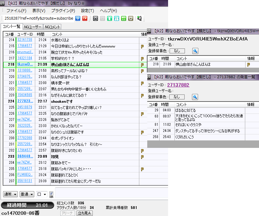259x216 pixels.
Task: Click the 立ち見A button
Action: [x=85, y=213]
